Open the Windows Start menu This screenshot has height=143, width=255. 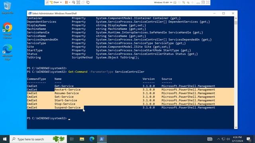pos(5,139)
